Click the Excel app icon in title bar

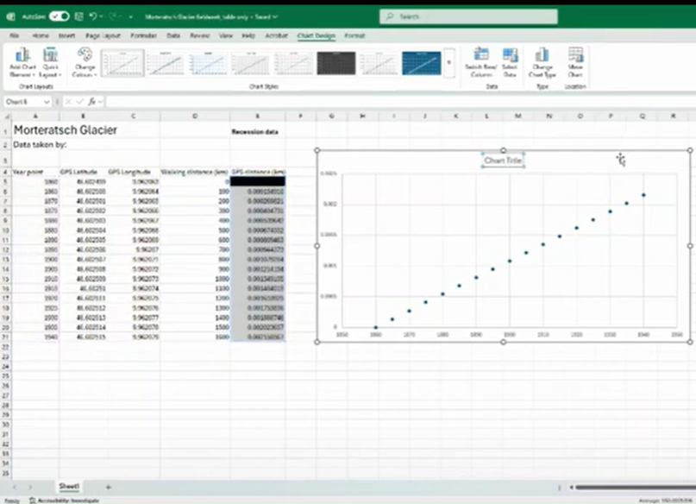[x=10, y=17]
